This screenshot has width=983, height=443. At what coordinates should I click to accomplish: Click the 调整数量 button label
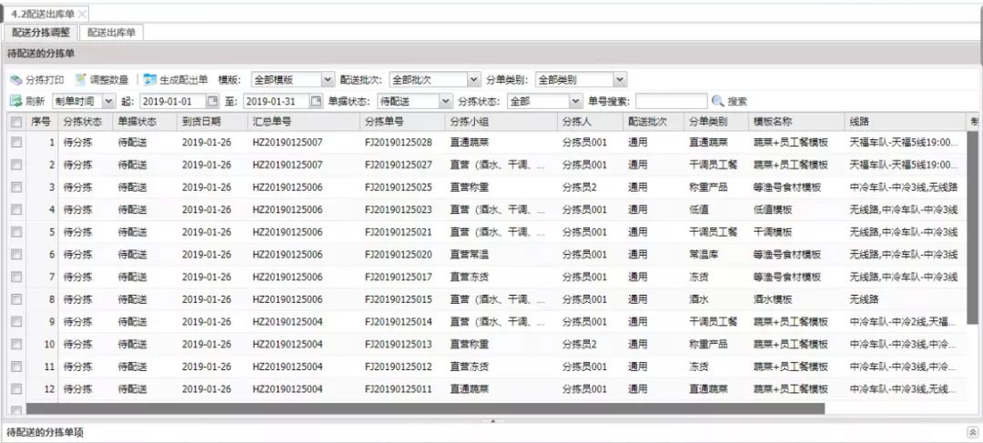(x=109, y=80)
